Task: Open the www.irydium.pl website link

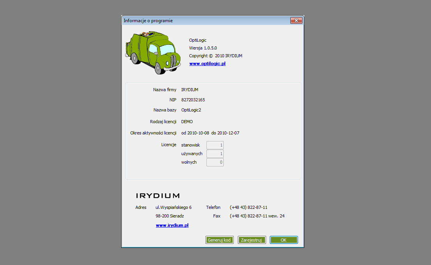Action: coord(172,225)
